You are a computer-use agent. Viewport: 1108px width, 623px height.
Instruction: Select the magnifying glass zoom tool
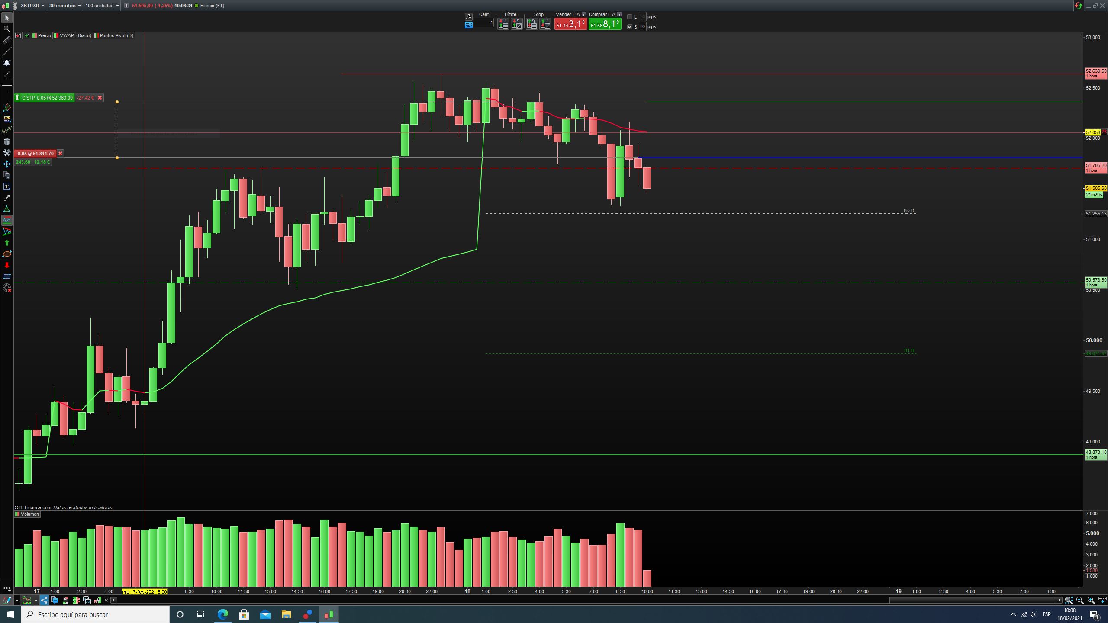[x=6, y=29]
